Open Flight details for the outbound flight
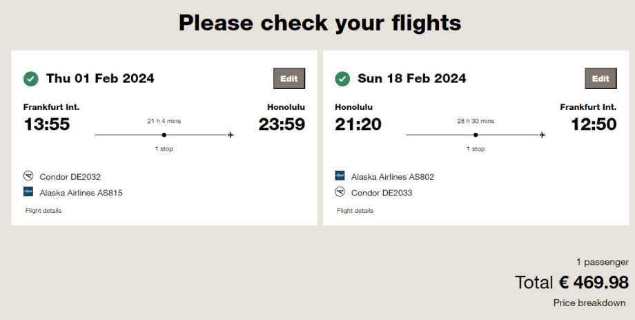 tap(43, 211)
